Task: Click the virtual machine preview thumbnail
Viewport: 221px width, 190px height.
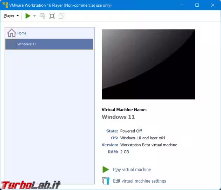Action: 148,64
